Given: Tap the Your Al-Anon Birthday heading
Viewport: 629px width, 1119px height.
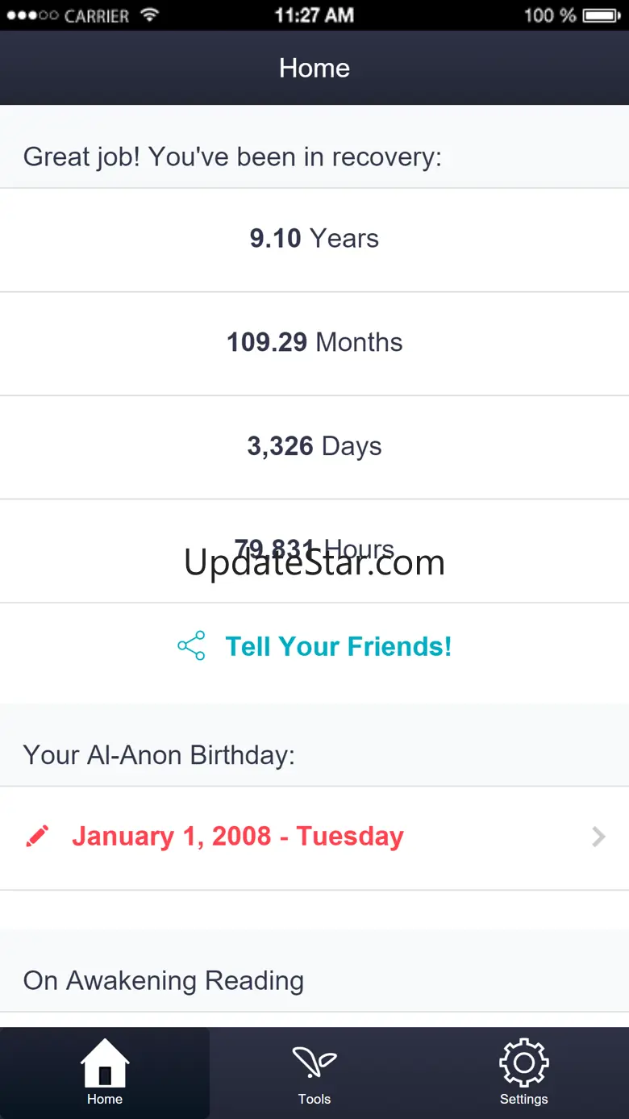Looking at the screenshot, I should pos(159,755).
